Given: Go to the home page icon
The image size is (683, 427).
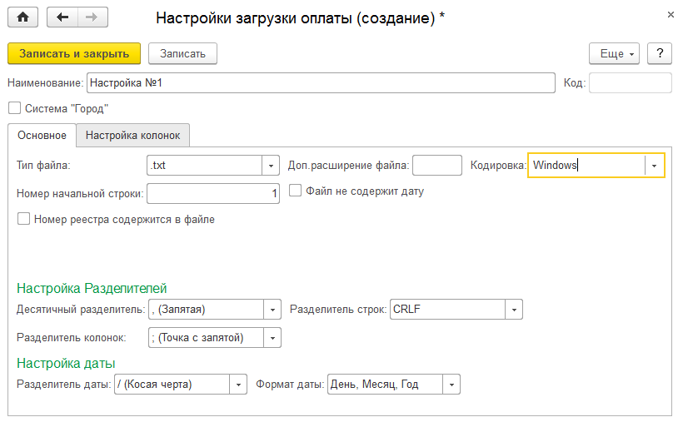Looking at the screenshot, I should [x=22, y=17].
